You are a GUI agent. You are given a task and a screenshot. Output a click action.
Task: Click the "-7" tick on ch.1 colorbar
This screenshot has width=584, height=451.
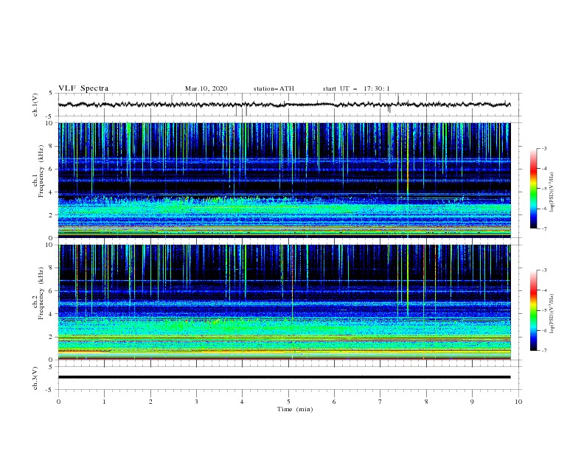(543, 228)
